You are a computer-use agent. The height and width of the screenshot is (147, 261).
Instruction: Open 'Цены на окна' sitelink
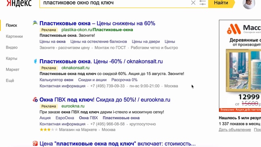pyautogui.click(x=53, y=42)
